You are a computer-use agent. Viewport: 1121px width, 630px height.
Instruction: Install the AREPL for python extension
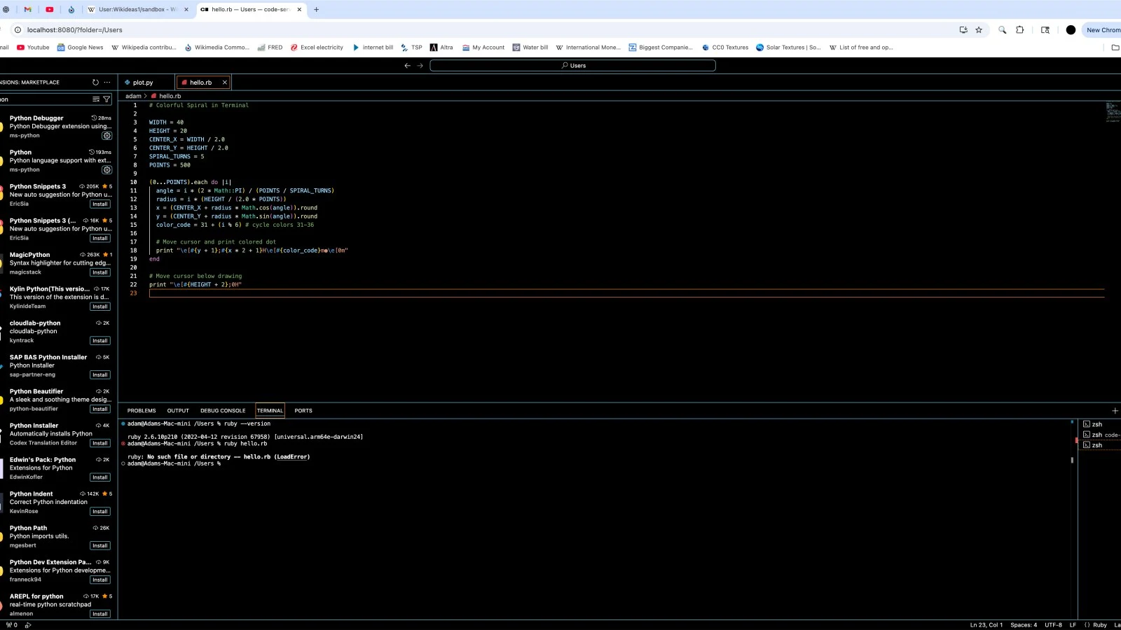(100, 614)
